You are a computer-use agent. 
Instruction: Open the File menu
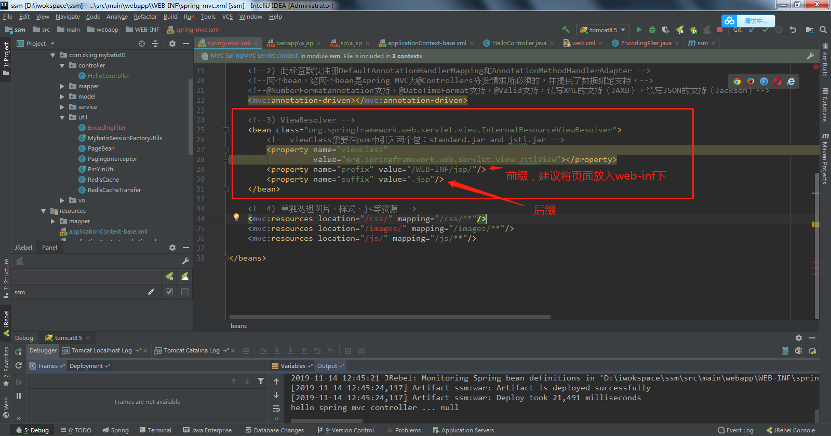(8, 17)
